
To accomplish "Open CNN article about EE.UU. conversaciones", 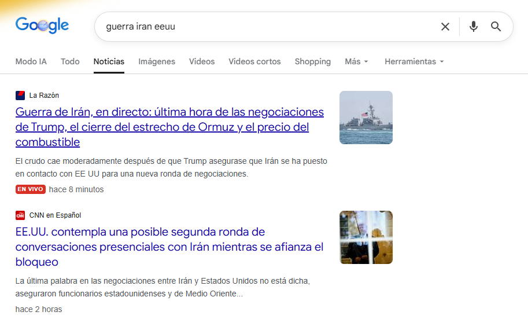I will pyautogui.click(x=169, y=247).
